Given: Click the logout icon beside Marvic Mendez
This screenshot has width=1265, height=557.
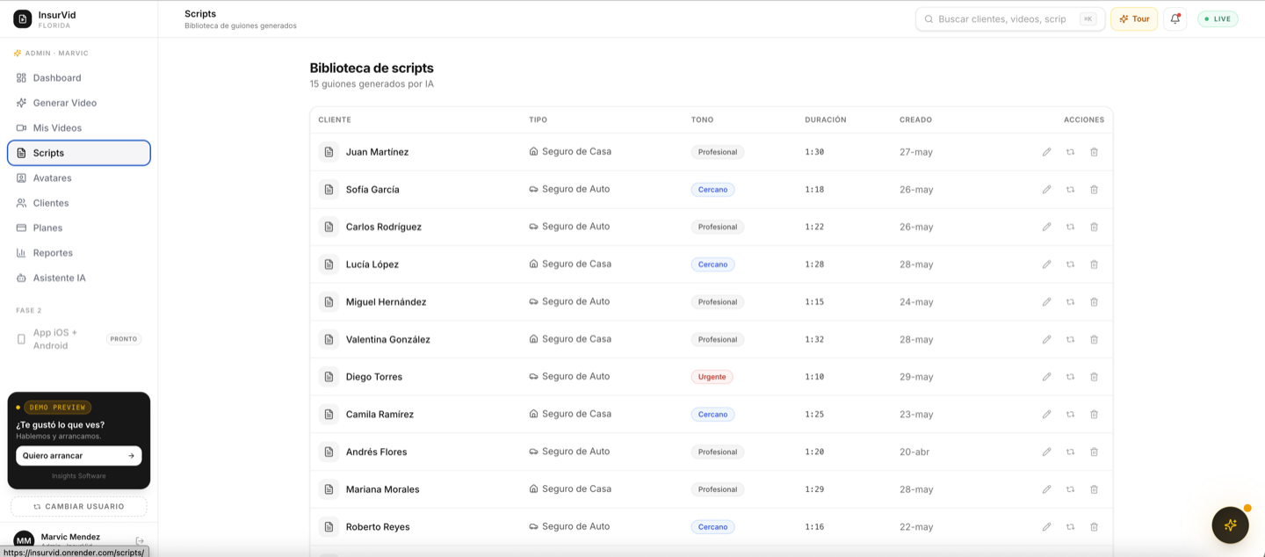Looking at the screenshot, I should 140,541.
